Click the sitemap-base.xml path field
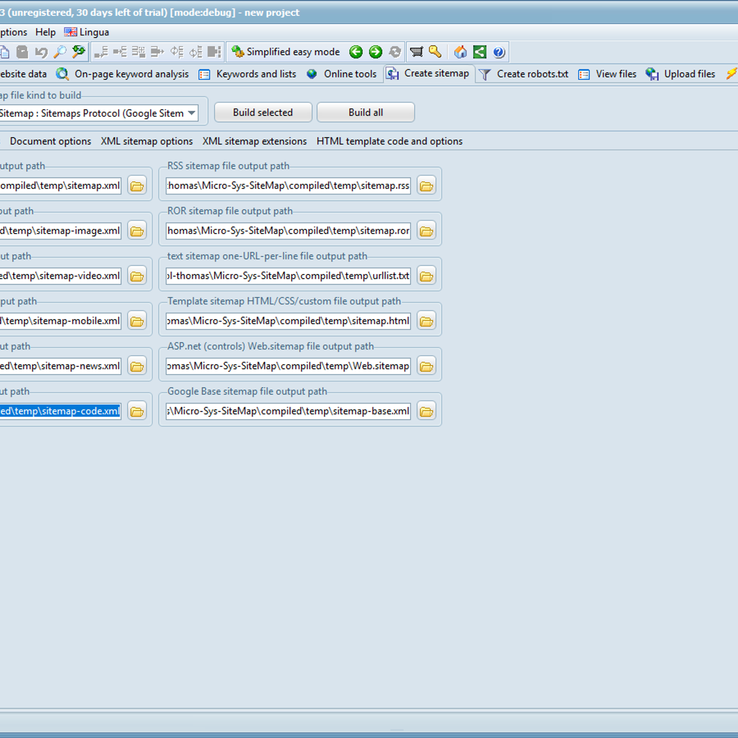738x738 pixels. (288, 411)
